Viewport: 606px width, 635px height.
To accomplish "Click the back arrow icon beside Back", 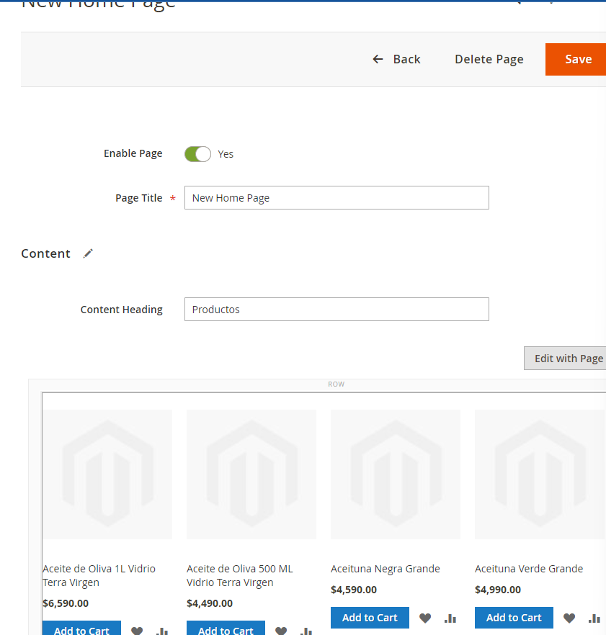I will pos(378,59).
